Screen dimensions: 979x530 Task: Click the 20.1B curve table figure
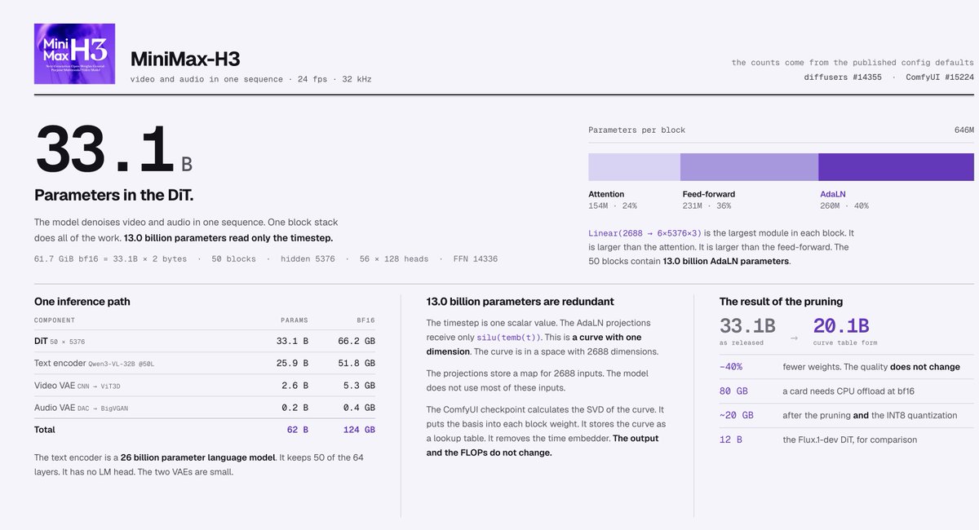[x=841, y=326]
